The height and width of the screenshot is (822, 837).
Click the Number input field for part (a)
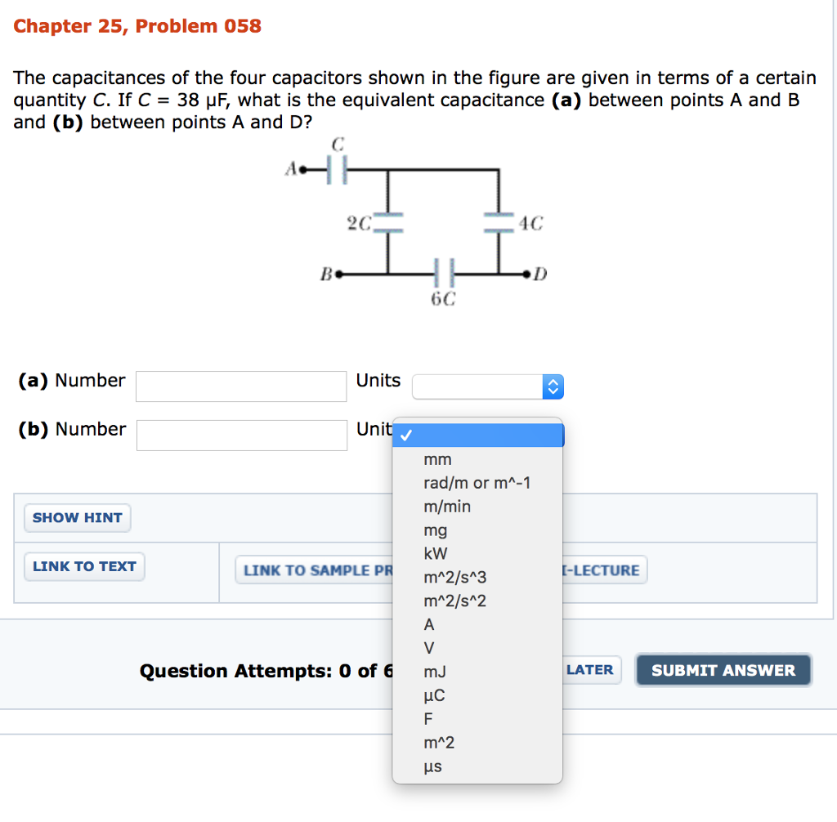[240, 386]
